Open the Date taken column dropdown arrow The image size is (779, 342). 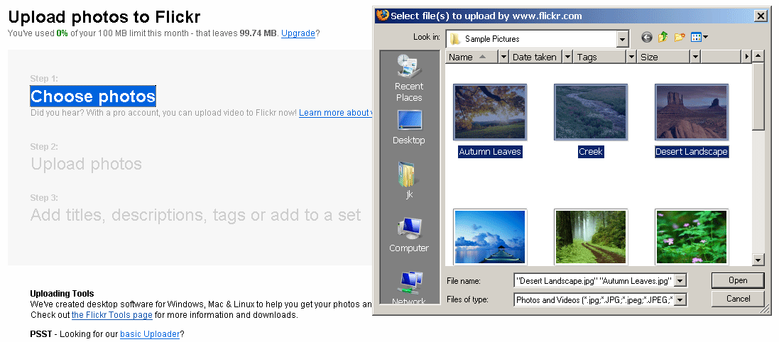click(x=567, y=57)
